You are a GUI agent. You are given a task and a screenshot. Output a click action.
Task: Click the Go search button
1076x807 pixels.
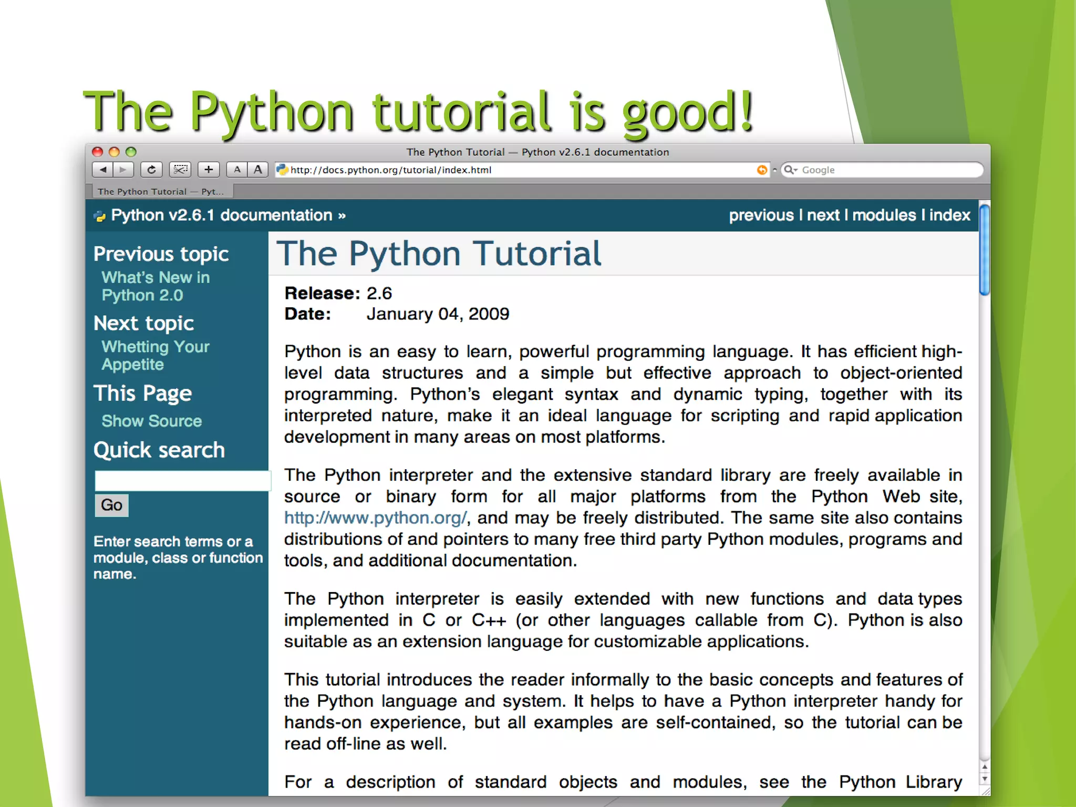pyautogui.click(x=111, y=505)
